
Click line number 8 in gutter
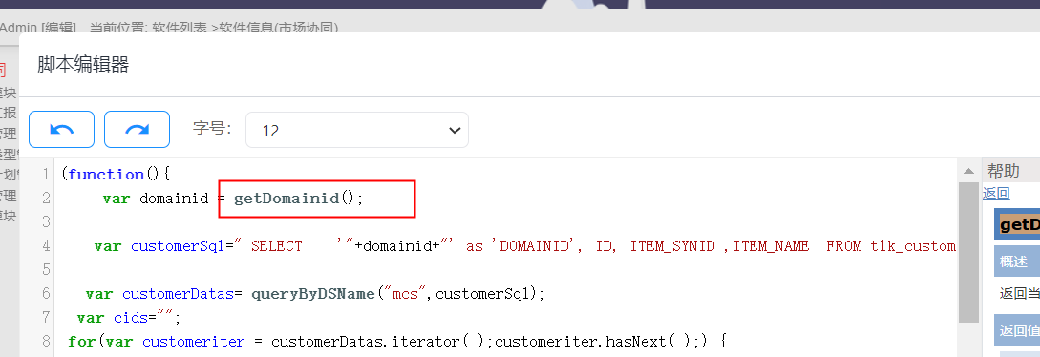coord(45,342)
